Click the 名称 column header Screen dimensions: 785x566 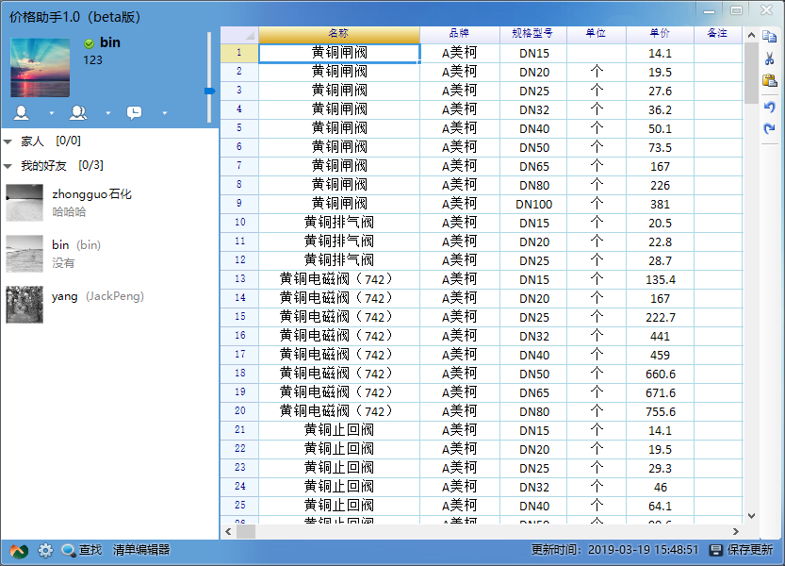[338, 33]
